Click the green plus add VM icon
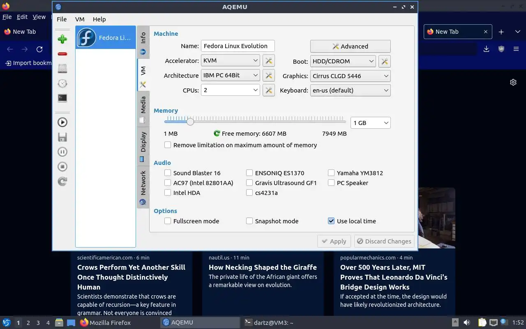This screenshot has height=329, width=526. point(62,39)
